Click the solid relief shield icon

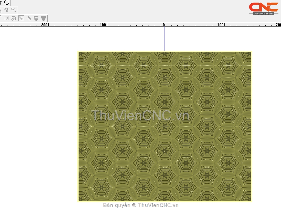pyautogui.click(x=44, y=18)
